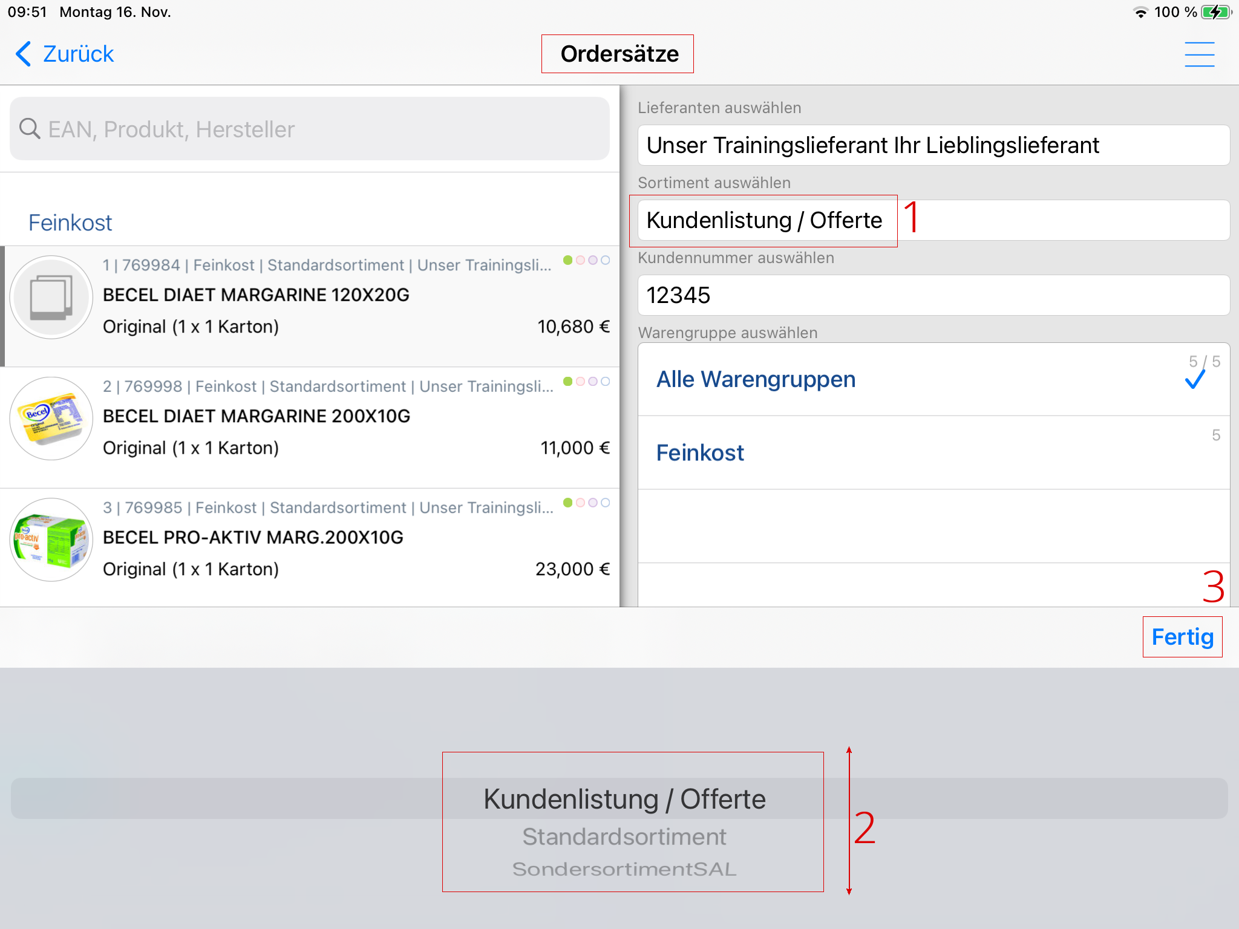Open Lieferanten auswählen supplier field
The width and height of the screenshot is (1239, 929).
pos(933,146)
